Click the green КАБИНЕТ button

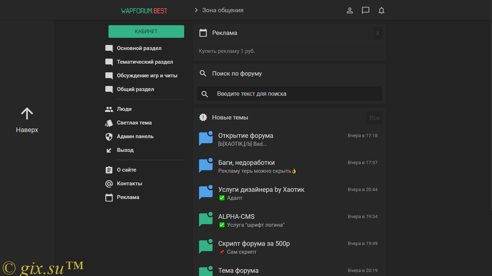(146, 31)
